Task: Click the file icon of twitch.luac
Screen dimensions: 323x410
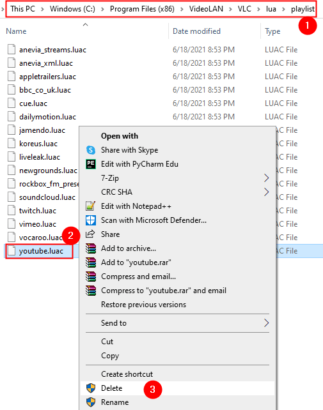Action: pos(12,210)
